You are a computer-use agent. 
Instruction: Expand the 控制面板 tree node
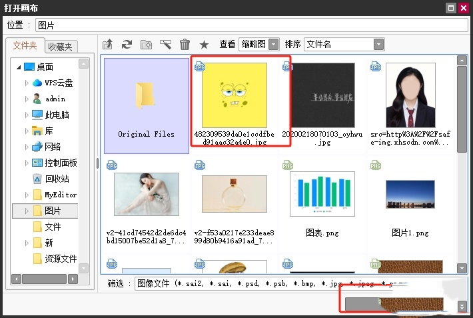click(27, 163)
